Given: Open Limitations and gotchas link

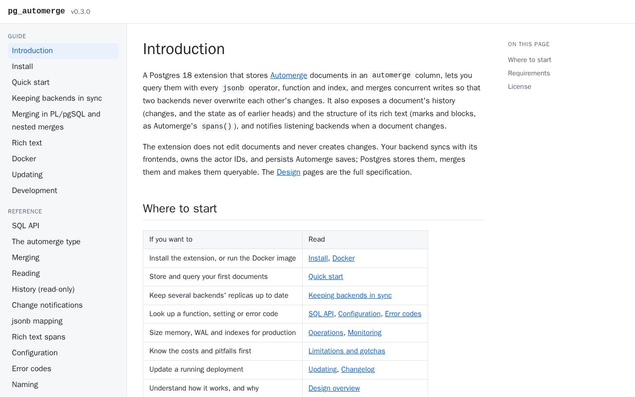Looking at the screenshot, I should tap(347, 351).
